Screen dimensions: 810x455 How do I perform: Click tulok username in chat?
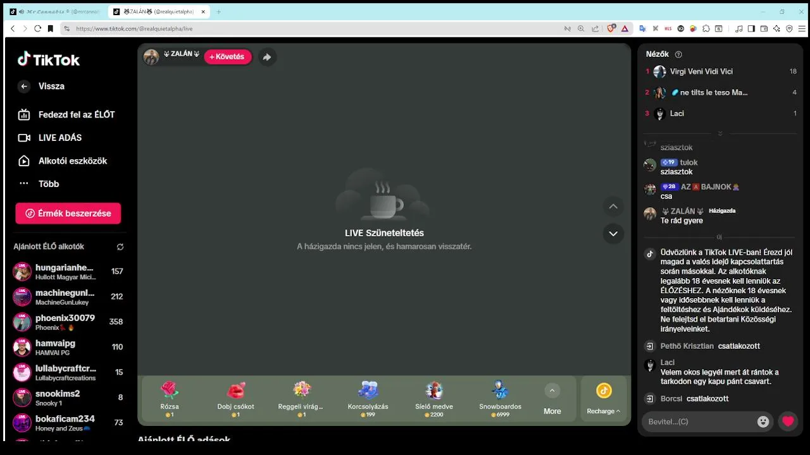coord(688,162)
